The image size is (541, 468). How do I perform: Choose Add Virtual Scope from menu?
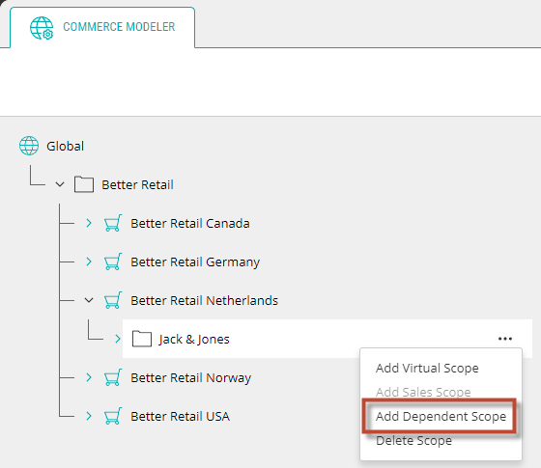tap(427, 368)
